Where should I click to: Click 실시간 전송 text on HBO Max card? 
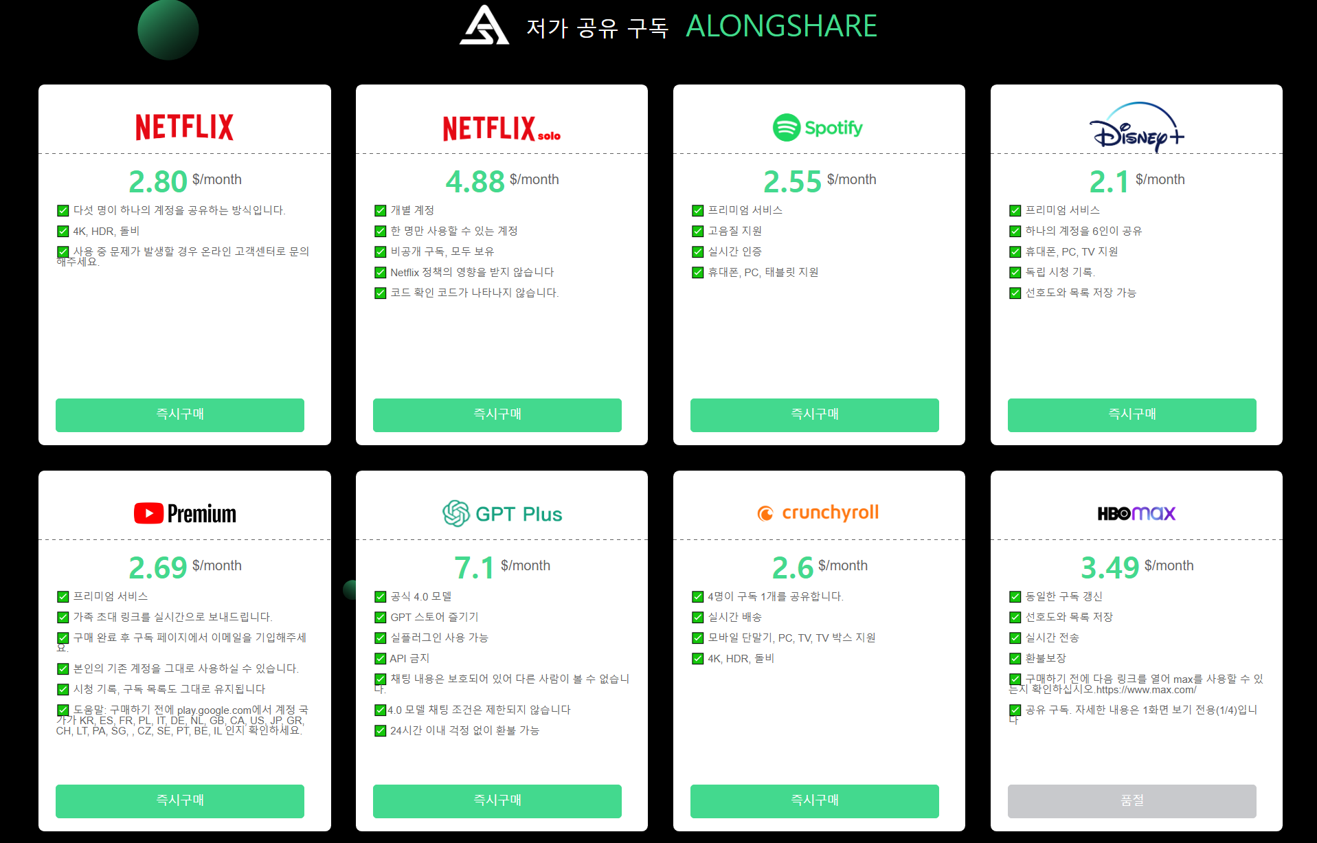(x=1052, y=638)
